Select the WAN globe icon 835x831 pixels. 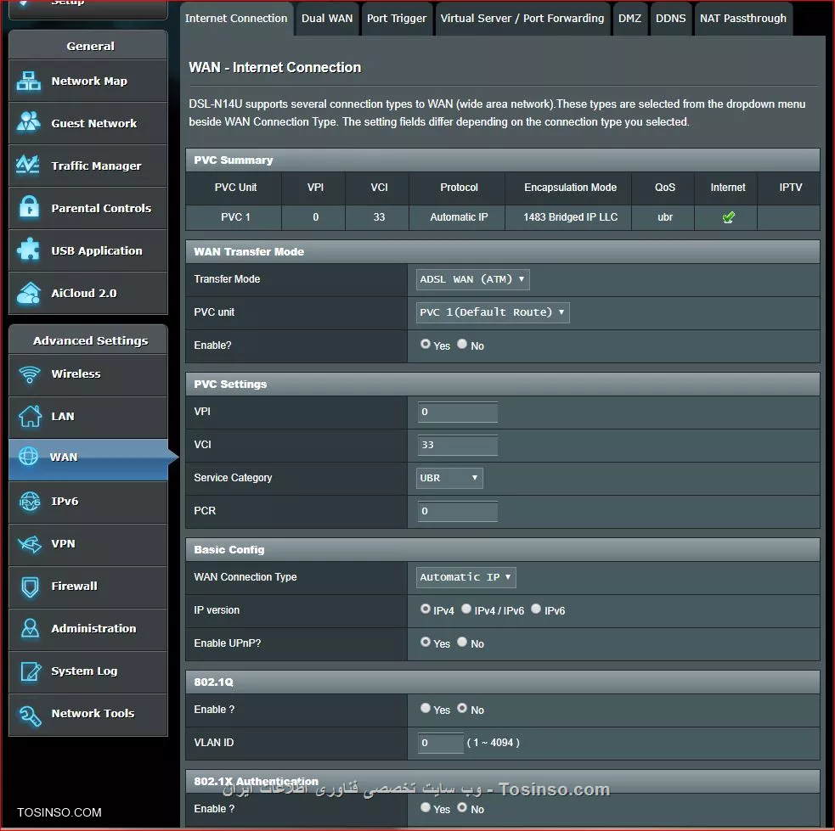coord(28,456)
